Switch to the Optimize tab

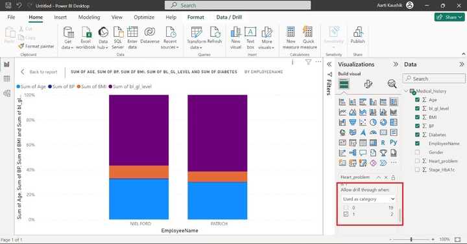pos(144,17)
